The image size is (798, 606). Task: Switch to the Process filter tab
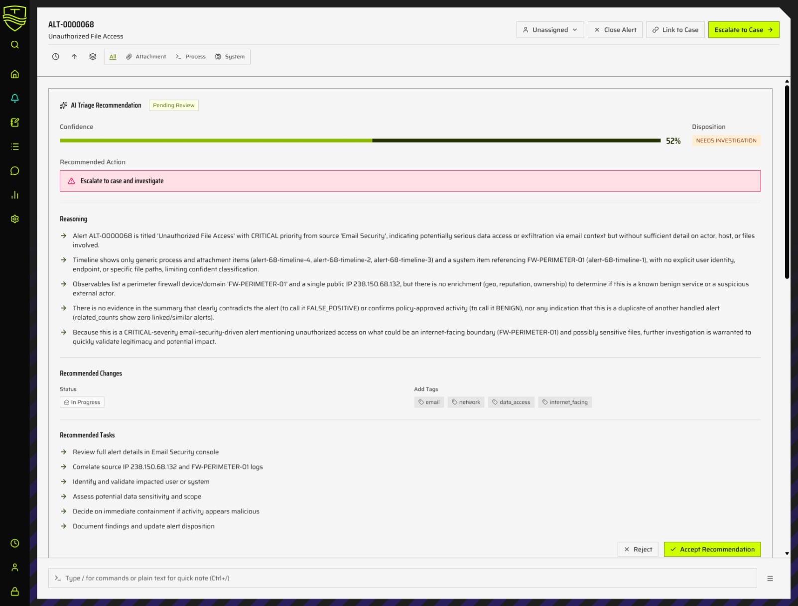click(x=191, y=57)
